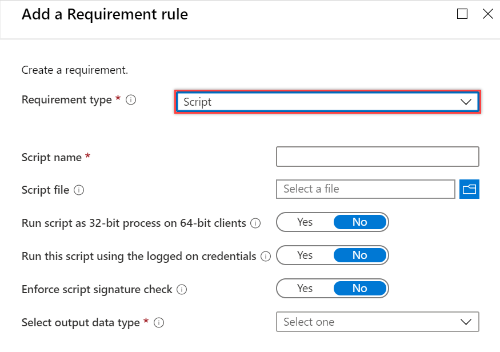Image resolution: width=500 pixels, height=352 pixels.
Task: Close the Add a Requirement rule pane
Action: [487, 14]
